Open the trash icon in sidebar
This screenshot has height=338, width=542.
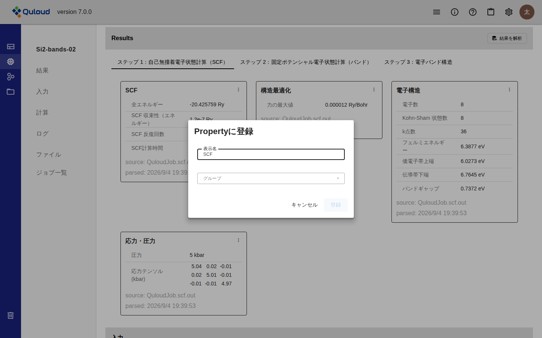click(x=11, y=315)
